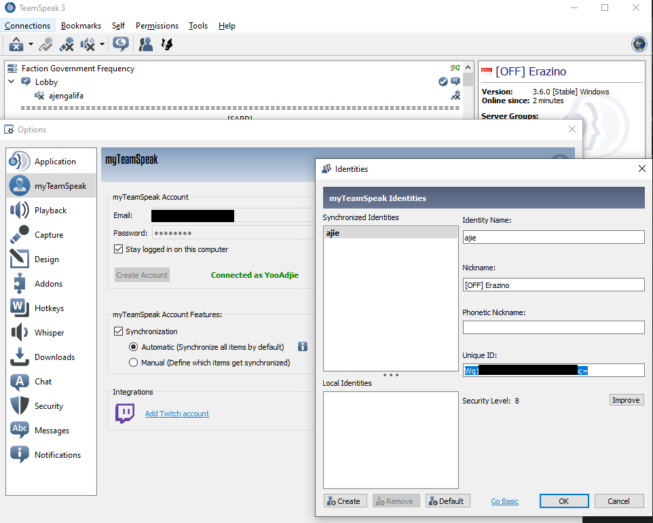Viewport: 653px width, 523px height.
Task: Mute speakers via toolbar icon
Action: 88,43
